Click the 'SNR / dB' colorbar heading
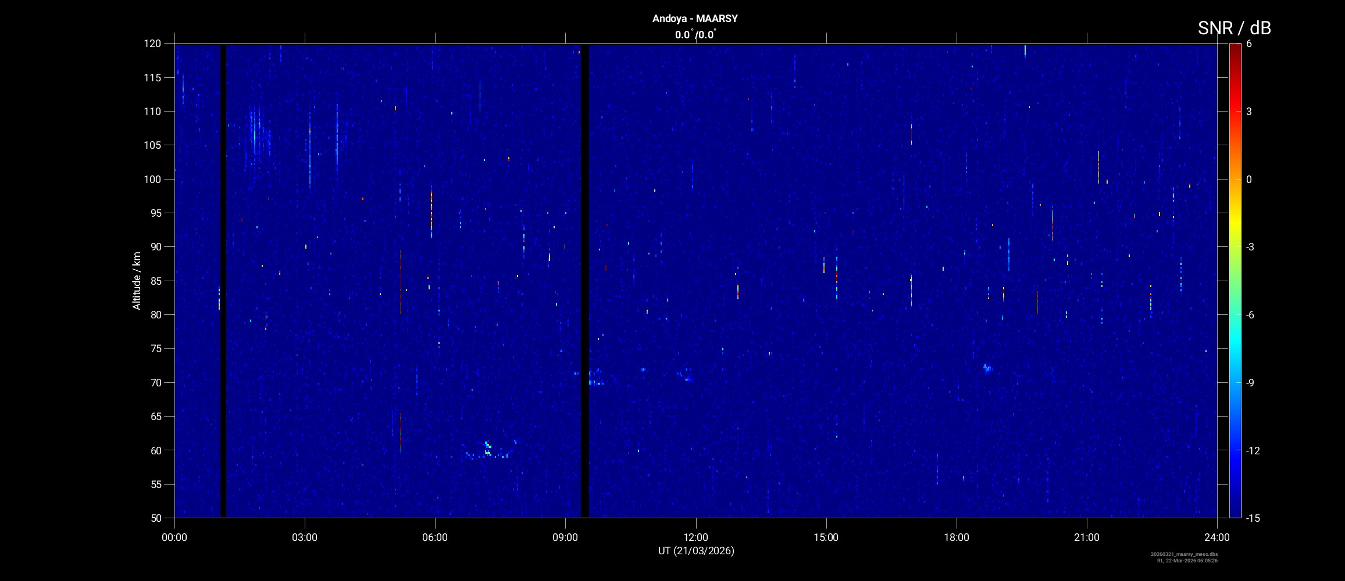Image resolution: width=1345 pixels, height=581 pixels. (x=1234, y=28)
